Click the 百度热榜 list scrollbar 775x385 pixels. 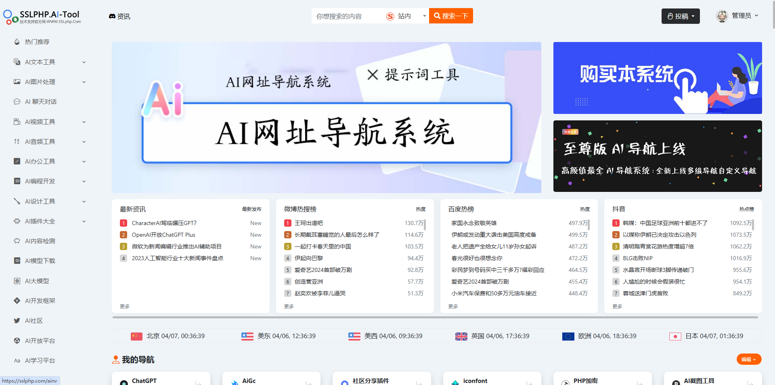(x=589, y=225)
